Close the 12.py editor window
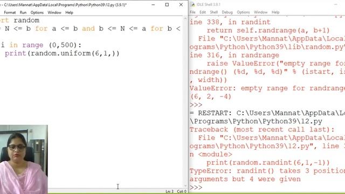Image resolution: width=345 pixels, height=194 pixels. click(181, 5)
